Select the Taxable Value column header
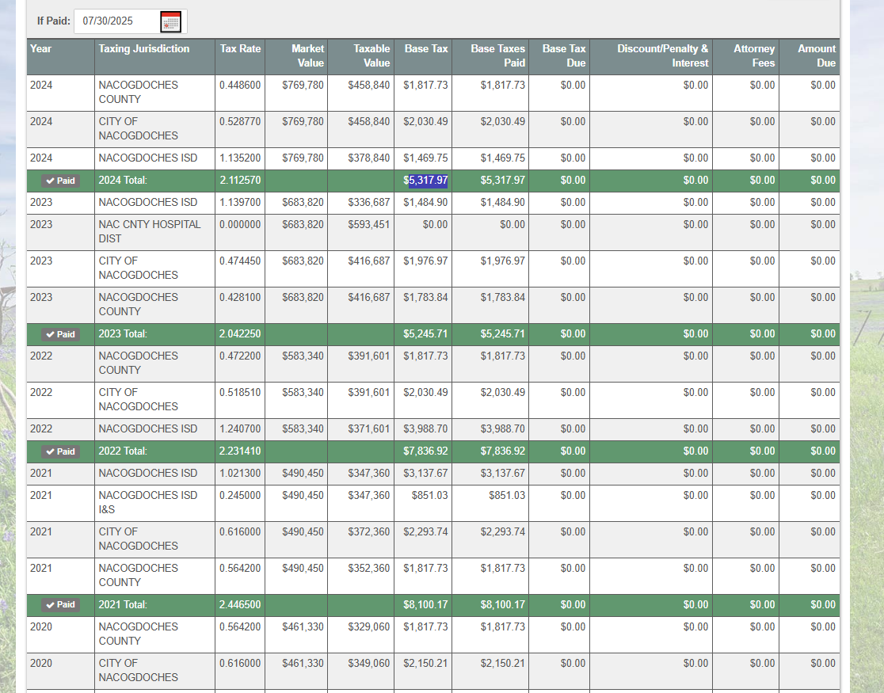 pos(372,55)
